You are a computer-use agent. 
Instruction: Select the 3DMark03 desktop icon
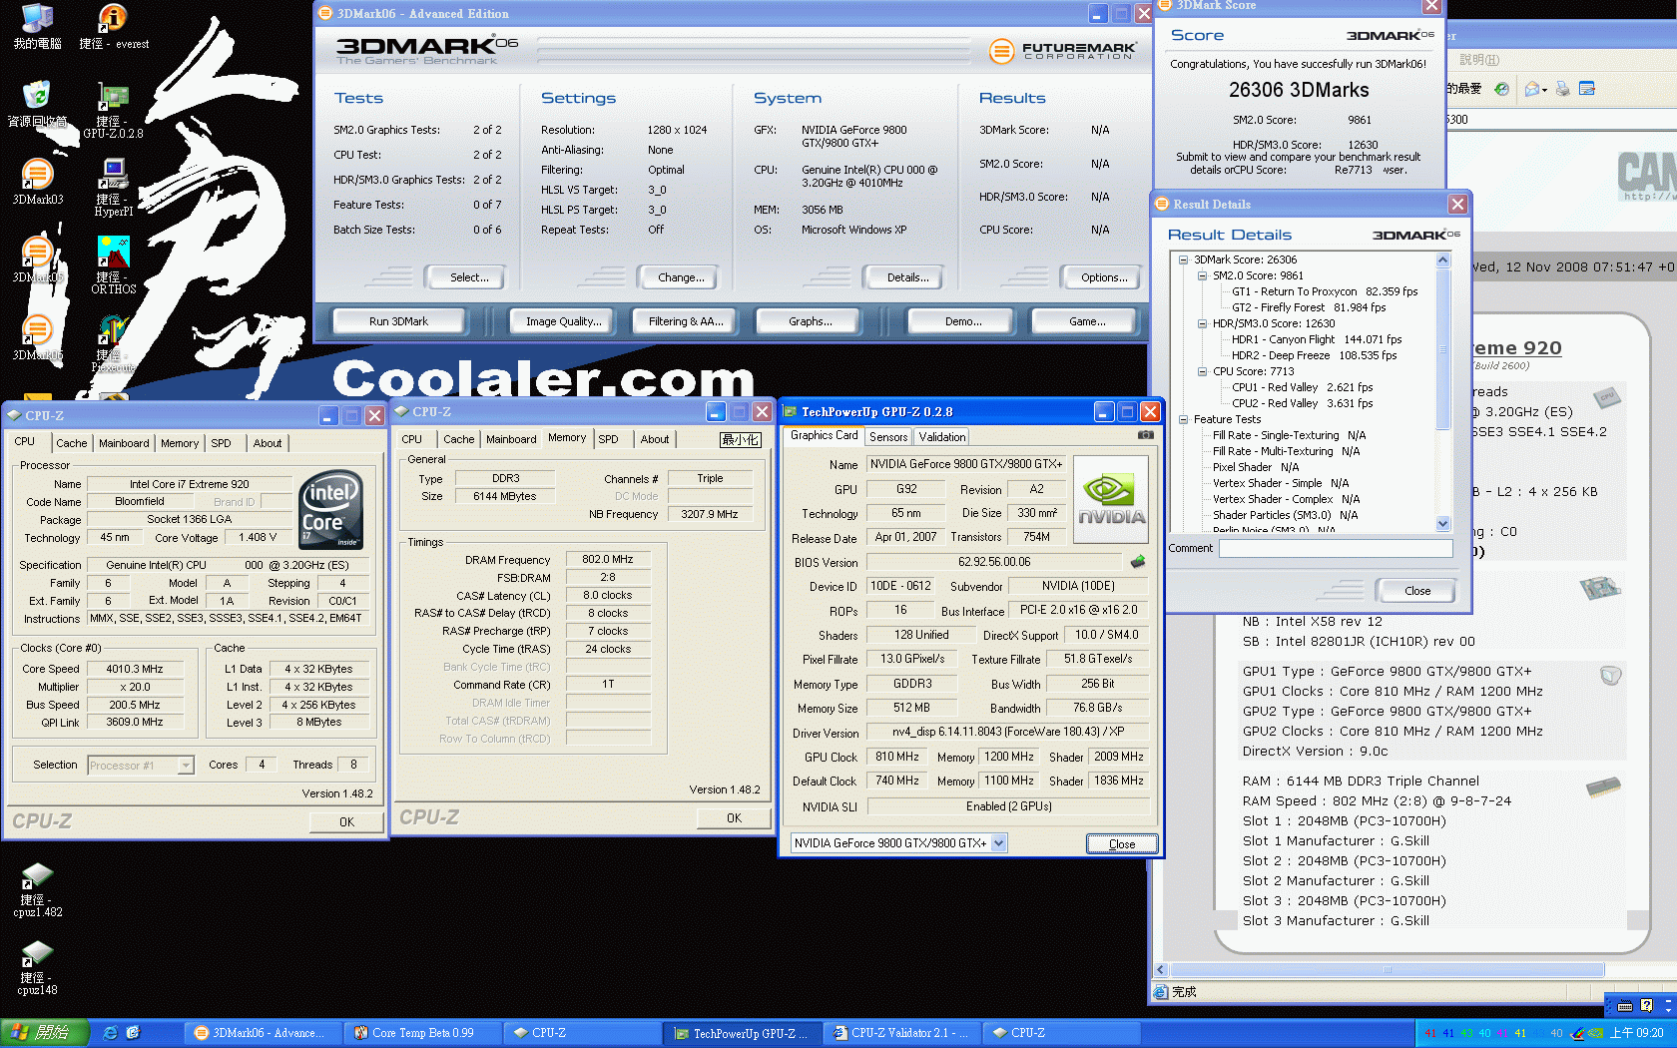37,182
